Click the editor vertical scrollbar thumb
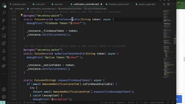185x104 pixels. coord(175,41)
